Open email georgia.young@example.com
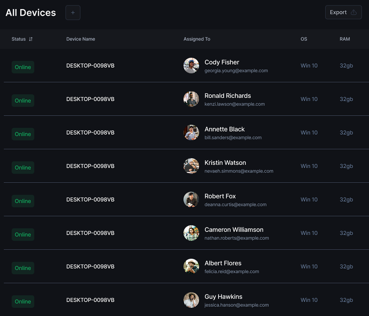 point(236,71)
